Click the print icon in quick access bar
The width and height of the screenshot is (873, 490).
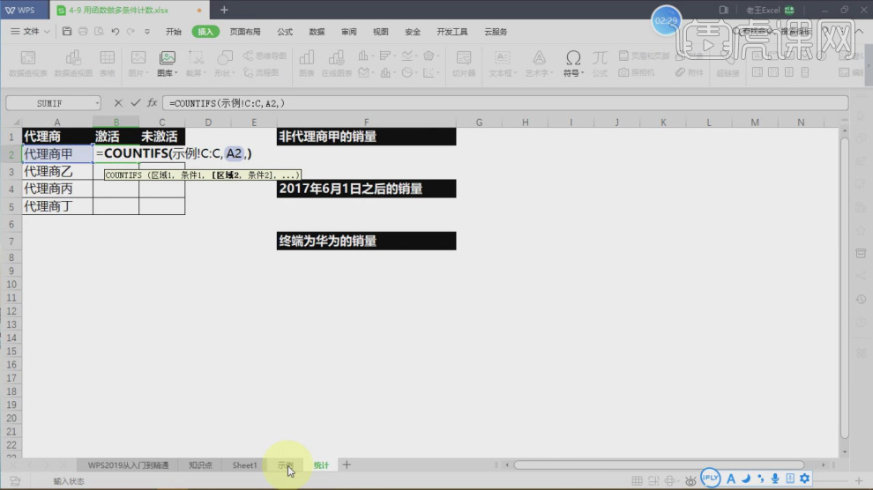[83, 32]
